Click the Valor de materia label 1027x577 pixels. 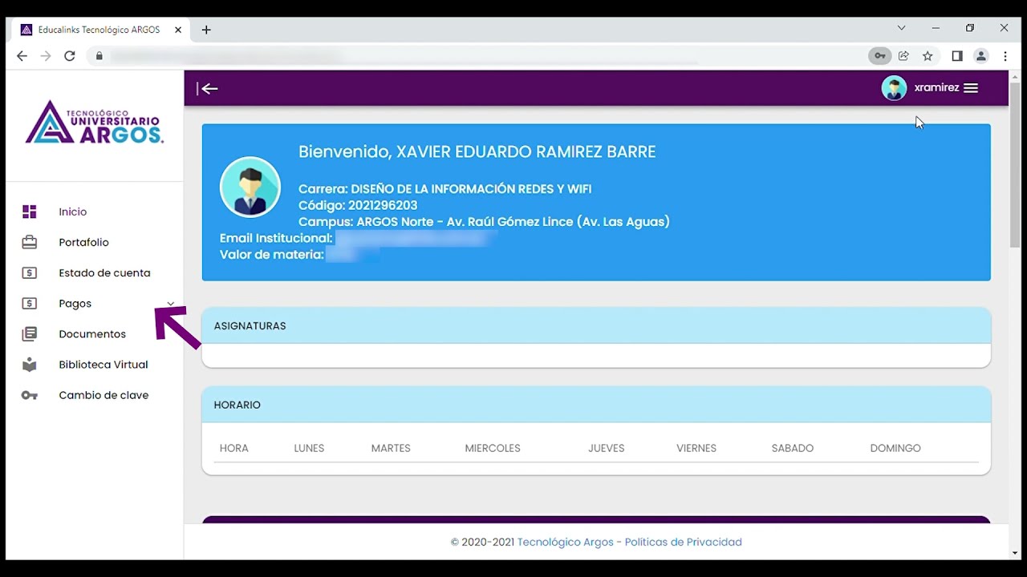pyautogui.click(x=272, y=255)
